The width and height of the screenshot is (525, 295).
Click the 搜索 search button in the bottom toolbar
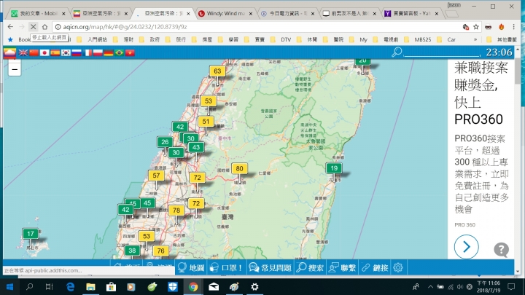pyautogui.click(x=309, y=268)
